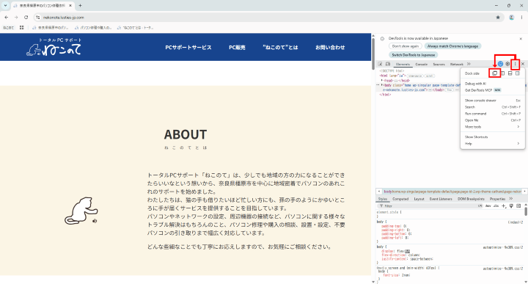
Task: Click Don't show again button
Action: 406,46
